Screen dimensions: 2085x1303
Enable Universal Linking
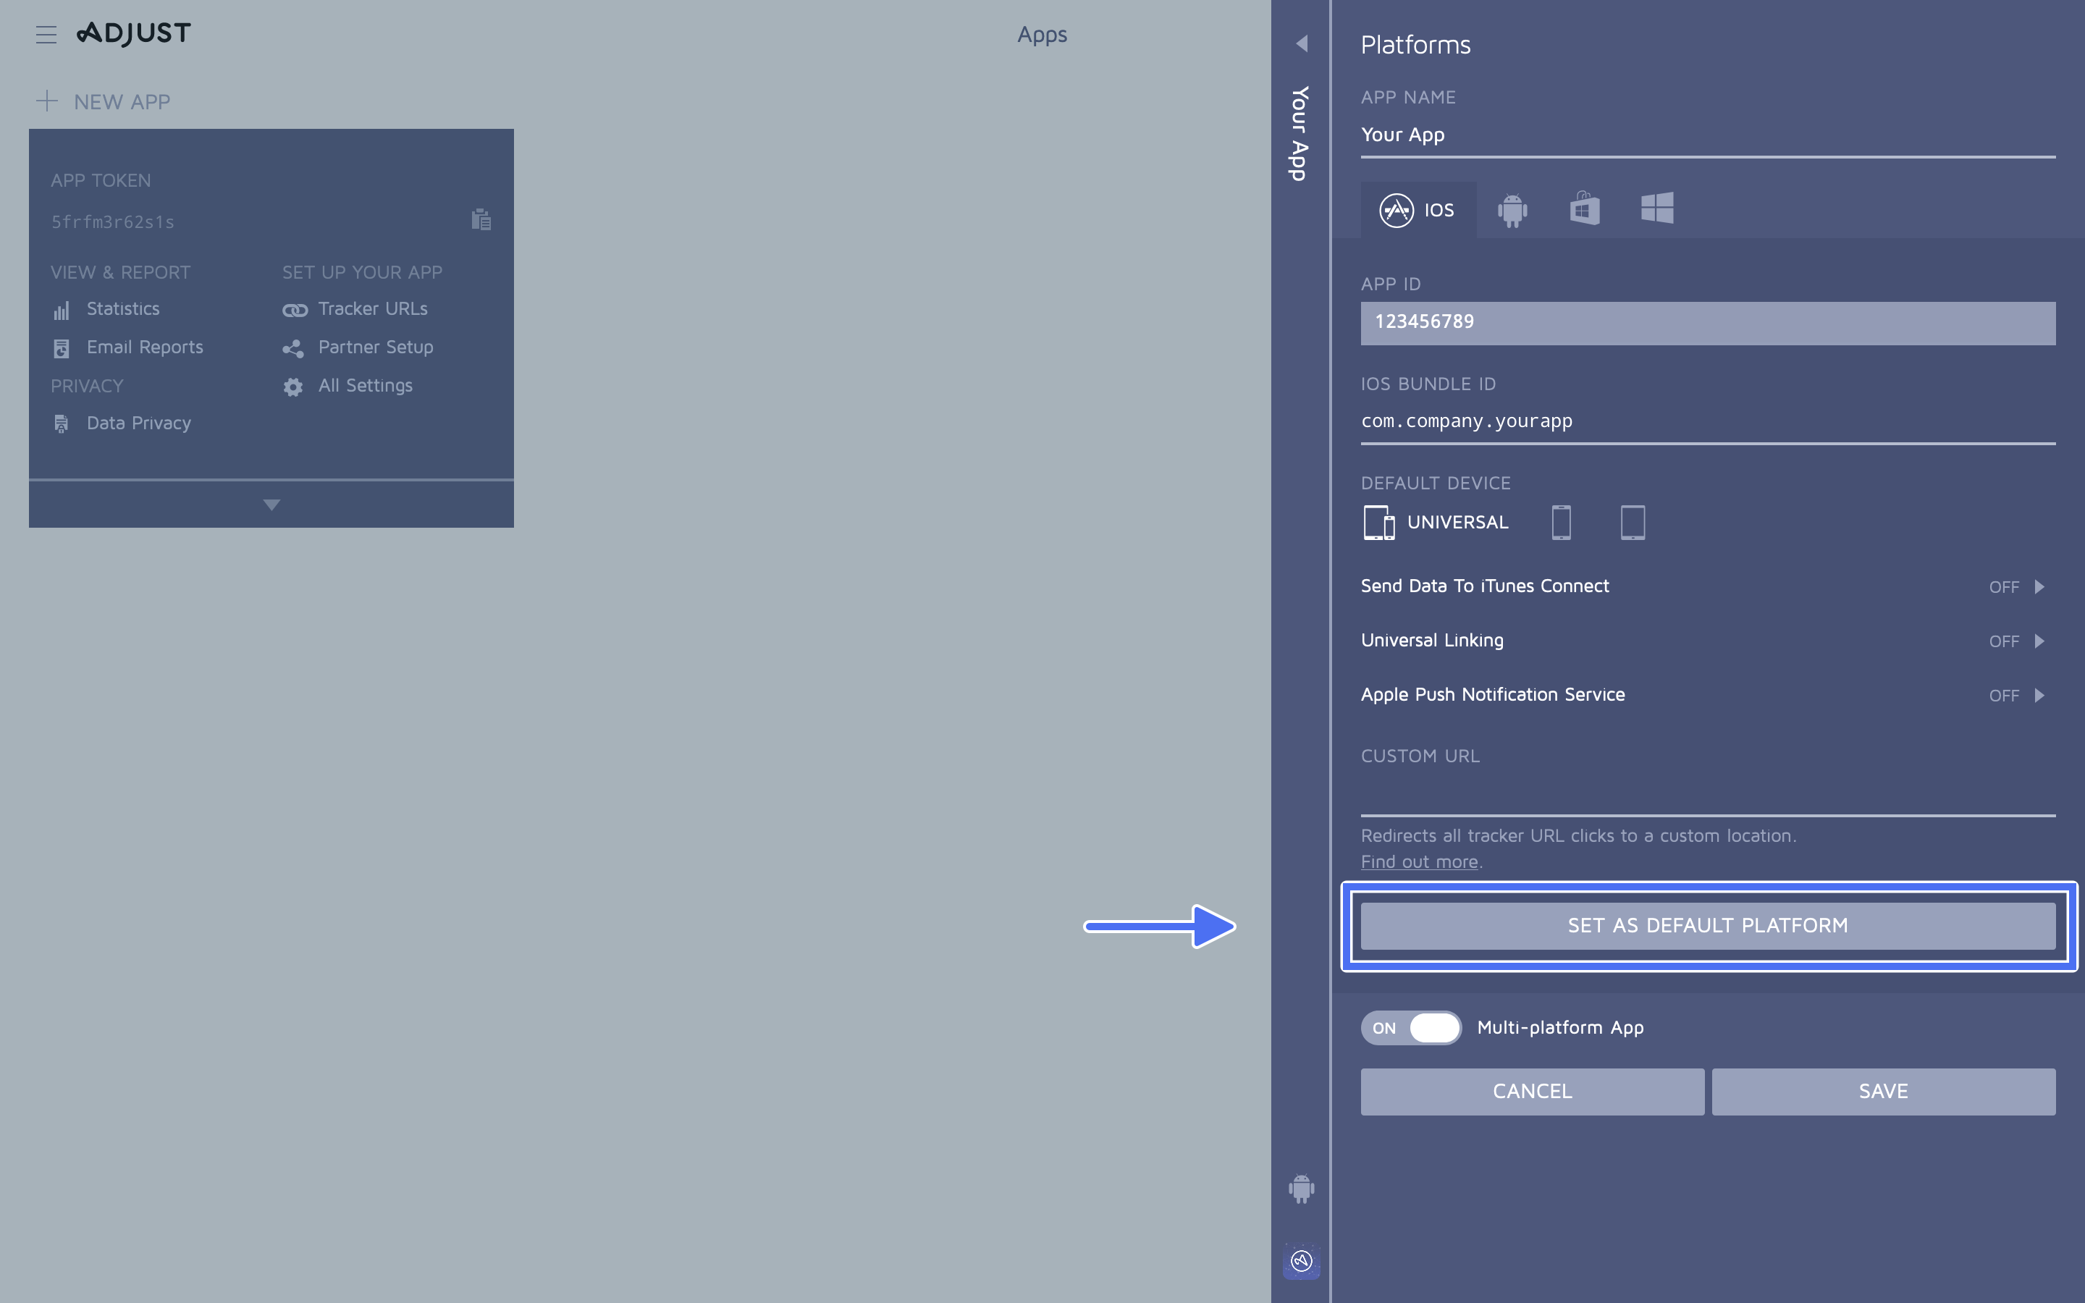[2016, 641]
